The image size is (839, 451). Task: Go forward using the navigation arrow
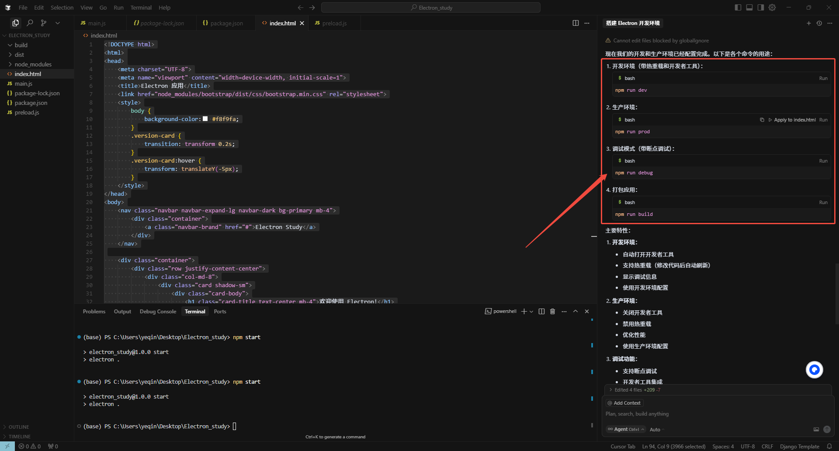point(312,7)
